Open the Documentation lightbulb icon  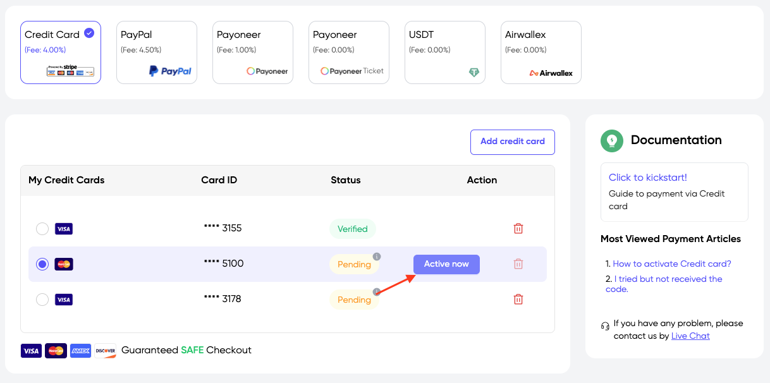(x=611, y=140)
